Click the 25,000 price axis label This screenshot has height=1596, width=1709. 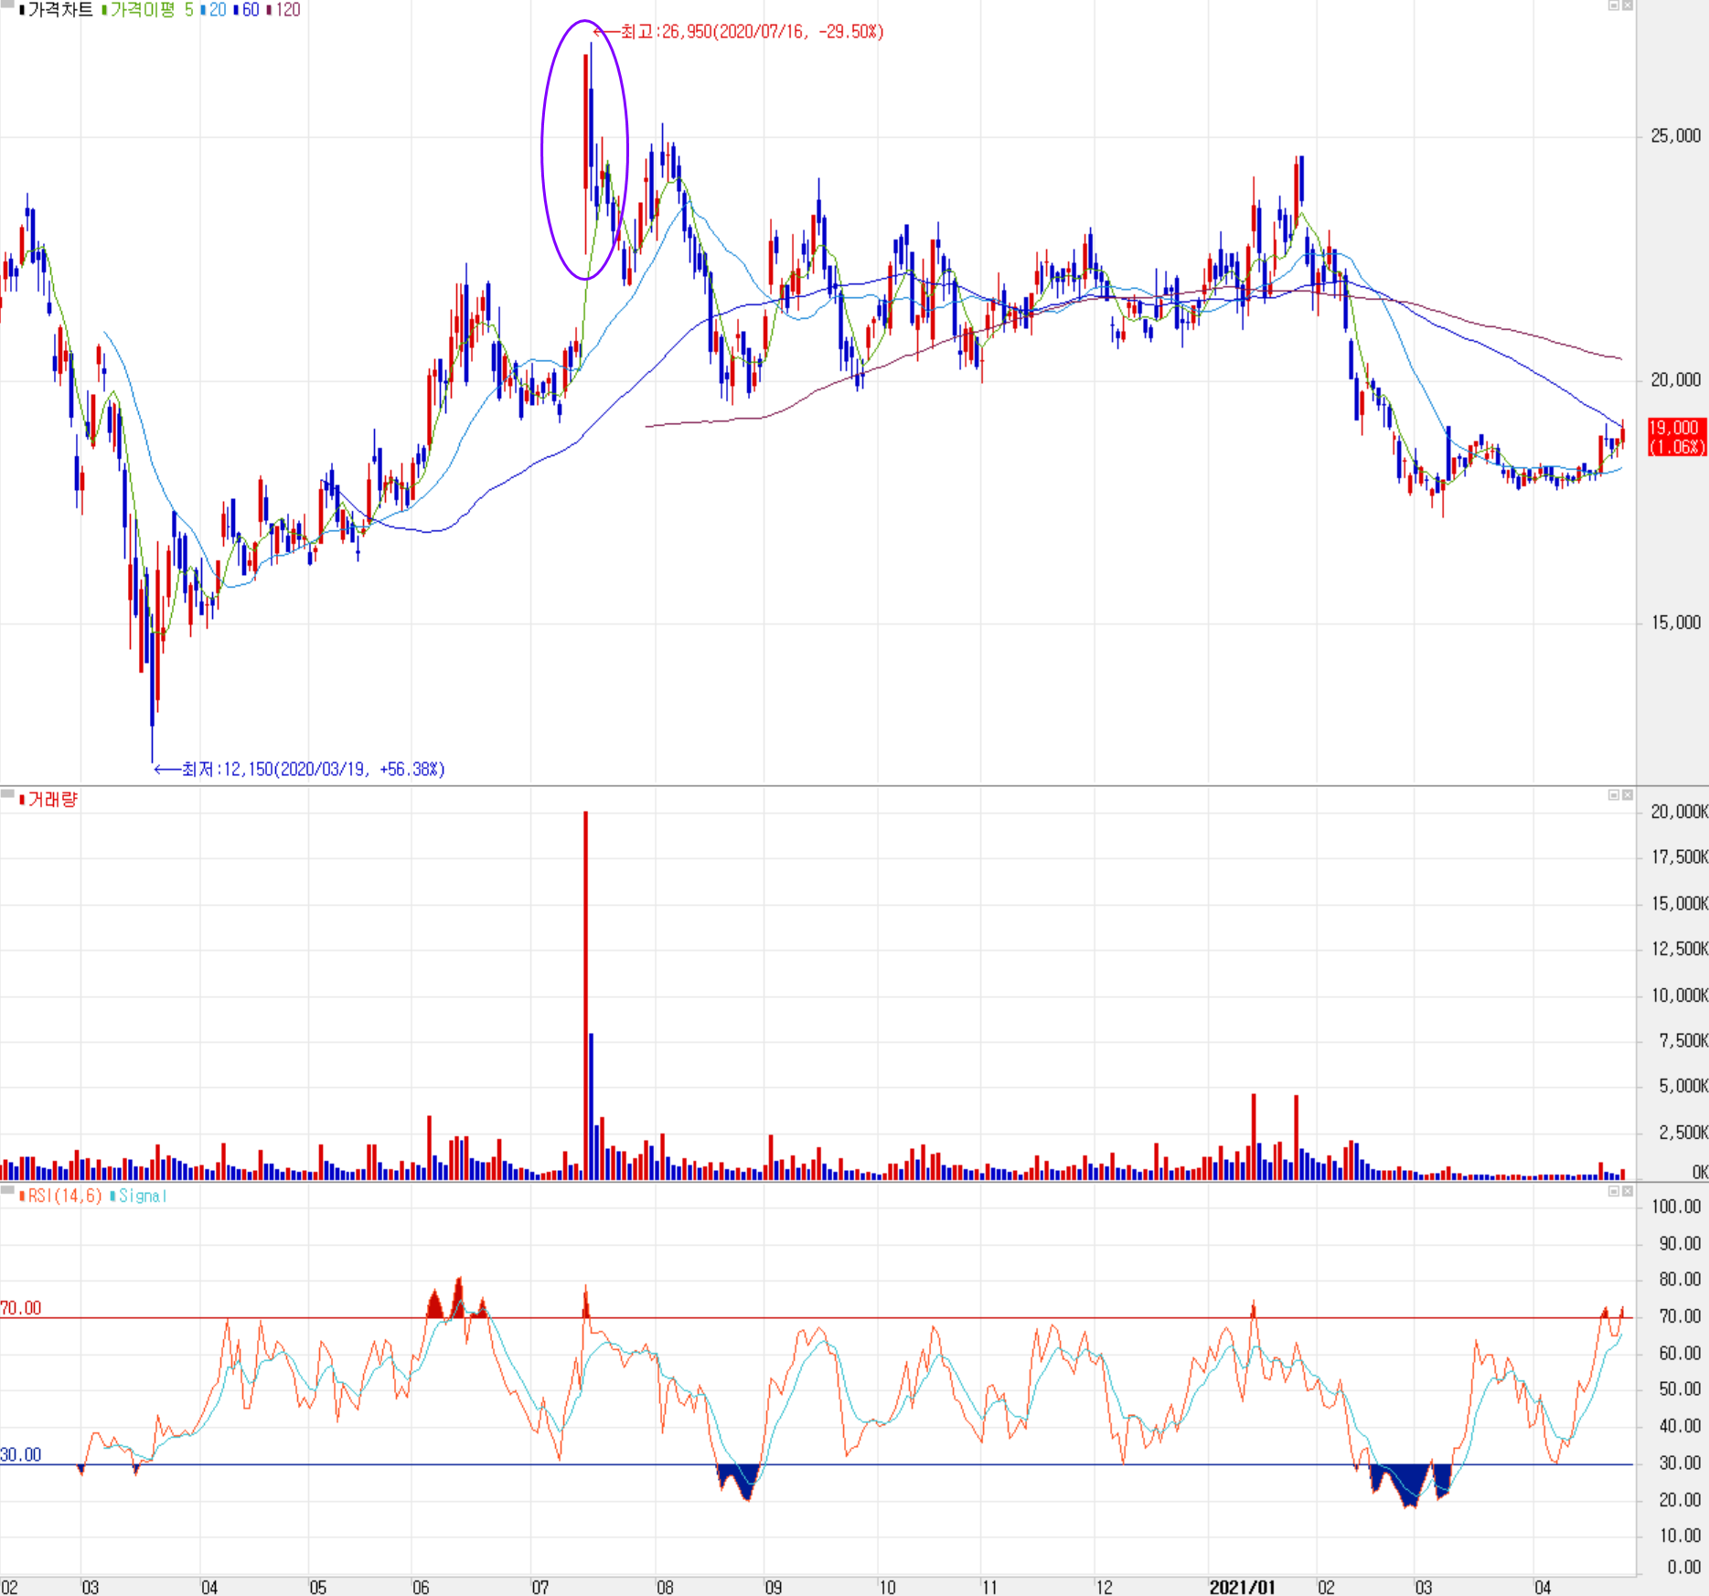pos(1675,136)
